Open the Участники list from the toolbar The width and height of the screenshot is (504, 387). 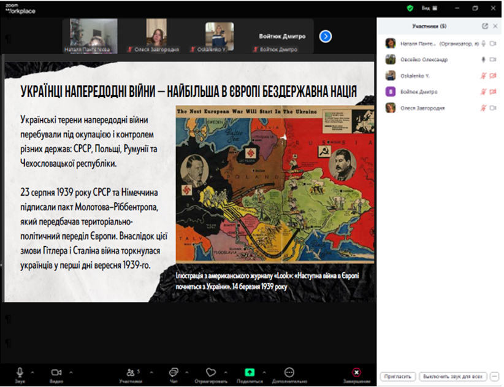tap(131, 373)
